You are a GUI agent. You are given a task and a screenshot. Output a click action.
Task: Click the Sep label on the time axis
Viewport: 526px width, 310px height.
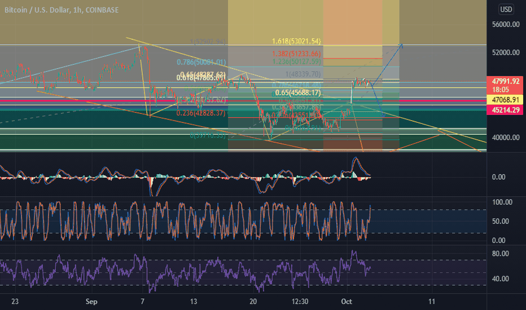tap(91, 302)
